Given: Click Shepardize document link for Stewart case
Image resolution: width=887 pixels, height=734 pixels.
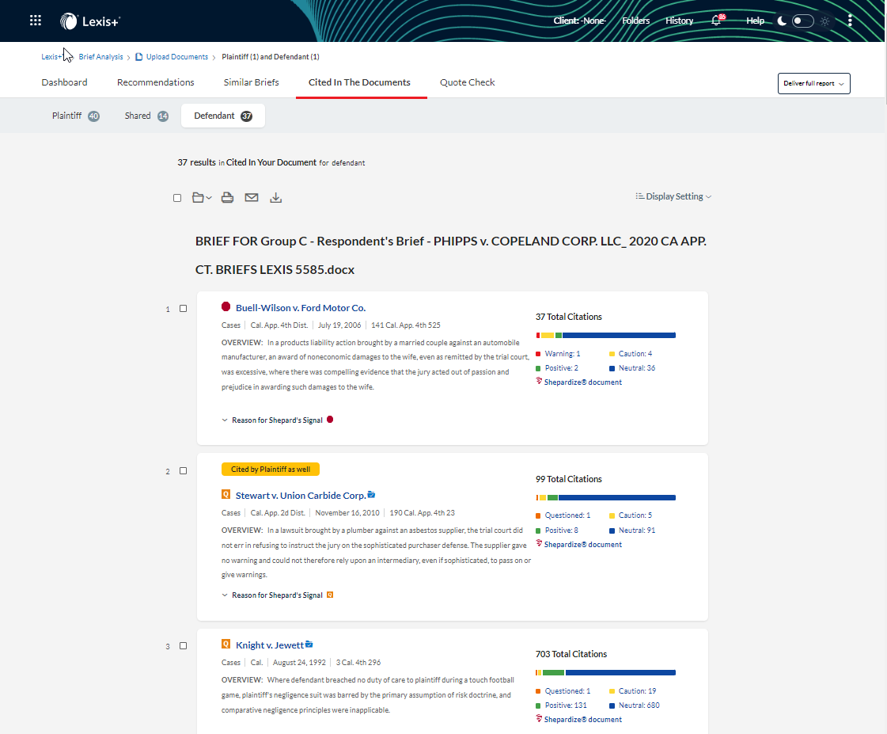Looking at the screenshot, I should (x=582, y=545).
